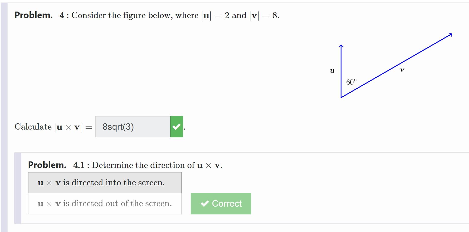Select the option 'u × v is directed out of the screen'
Viewport: 469px width, 232px height.
(x=105, y=203)
